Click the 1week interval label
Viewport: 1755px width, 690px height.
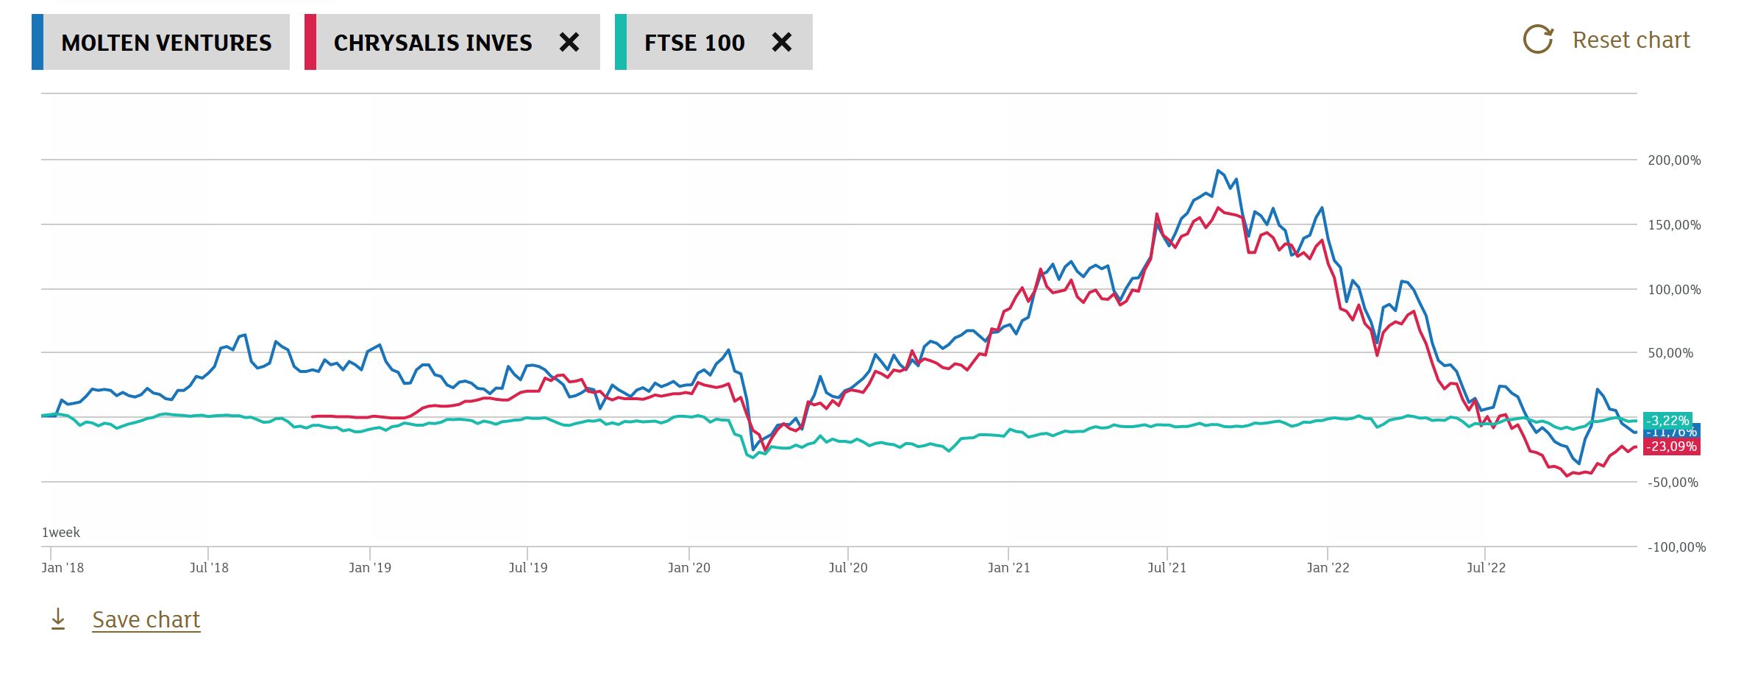[61, 532]
